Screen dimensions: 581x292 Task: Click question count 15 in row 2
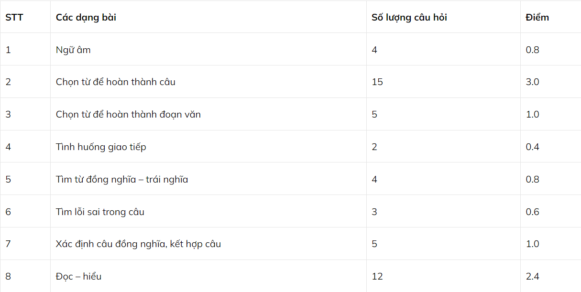click(377, 82)
